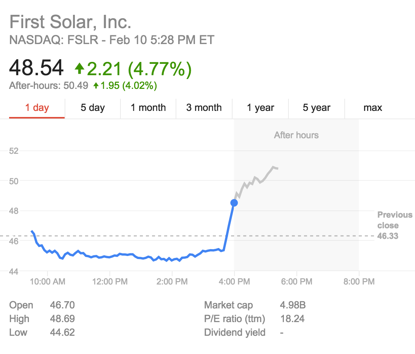Open the 1 month chart view
Viewport: 415px width, 354px height.
point(148,108)
